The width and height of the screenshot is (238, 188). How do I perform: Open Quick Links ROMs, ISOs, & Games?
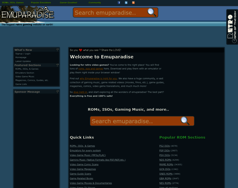[x=82, y=146]
